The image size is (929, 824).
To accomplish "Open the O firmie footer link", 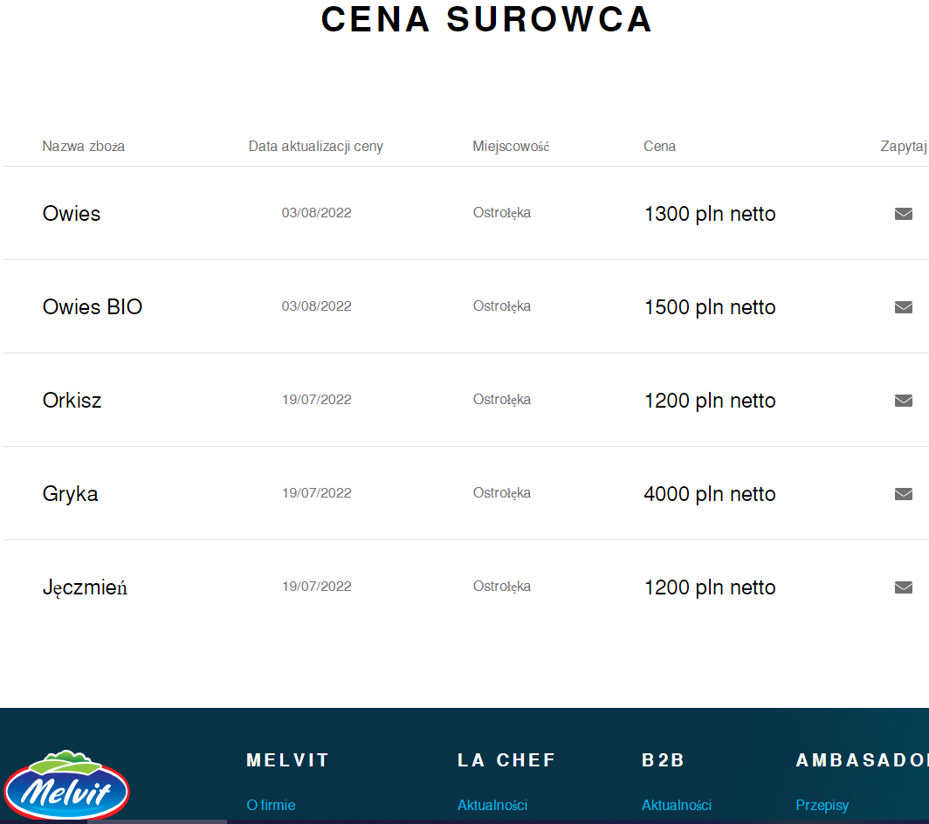I will (271, 805).
